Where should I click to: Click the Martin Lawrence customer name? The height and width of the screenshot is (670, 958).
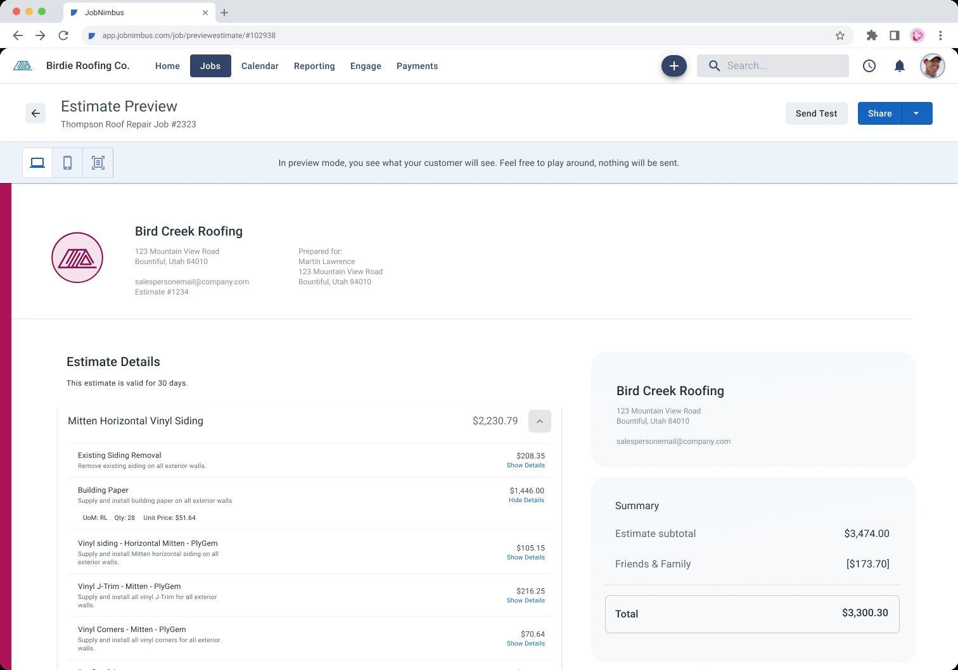[326, 262]
